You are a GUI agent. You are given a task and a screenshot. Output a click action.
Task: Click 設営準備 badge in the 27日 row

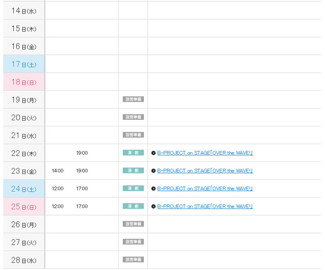133,242
